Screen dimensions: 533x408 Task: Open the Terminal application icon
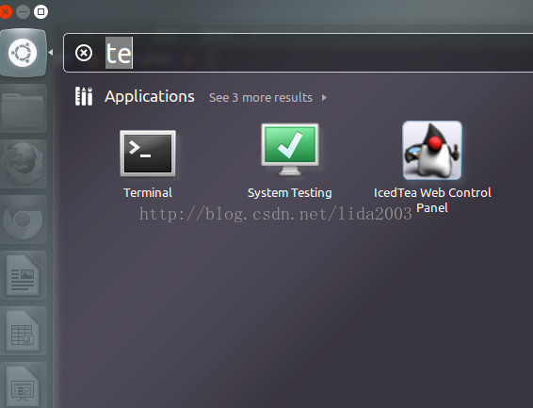coord(148,154)
